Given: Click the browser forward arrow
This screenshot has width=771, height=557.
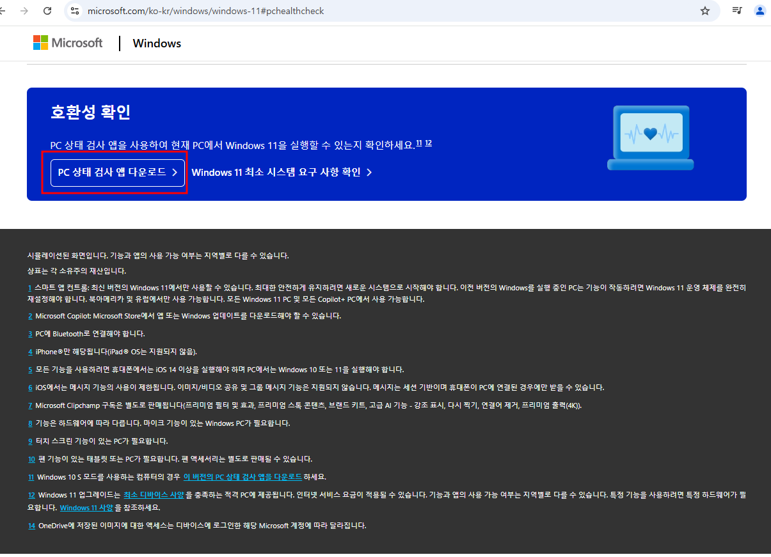Looking at the screenshot, I should click(24, 11).
